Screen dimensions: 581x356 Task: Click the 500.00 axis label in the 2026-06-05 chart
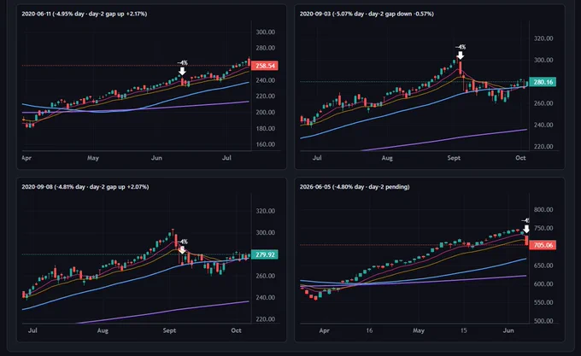click(x=543, y=321)
